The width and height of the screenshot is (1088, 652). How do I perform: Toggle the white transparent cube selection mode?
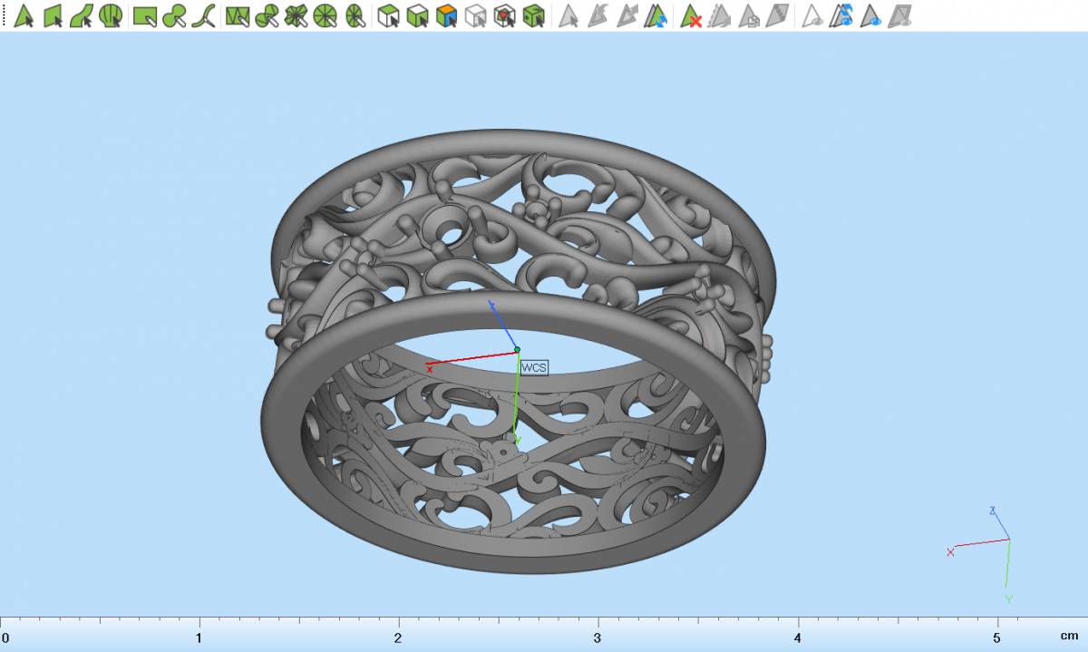click(x=474, y=15)
